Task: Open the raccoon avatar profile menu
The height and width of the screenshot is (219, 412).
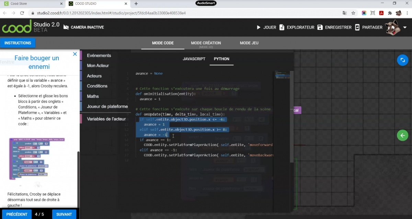Action: [392, 27]
